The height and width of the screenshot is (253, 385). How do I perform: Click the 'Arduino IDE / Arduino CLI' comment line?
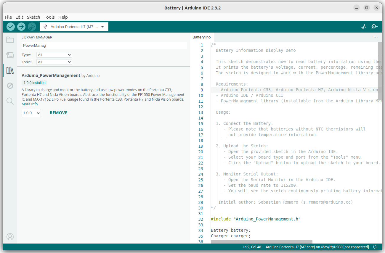pyautogui.click(x=249, y=96)
